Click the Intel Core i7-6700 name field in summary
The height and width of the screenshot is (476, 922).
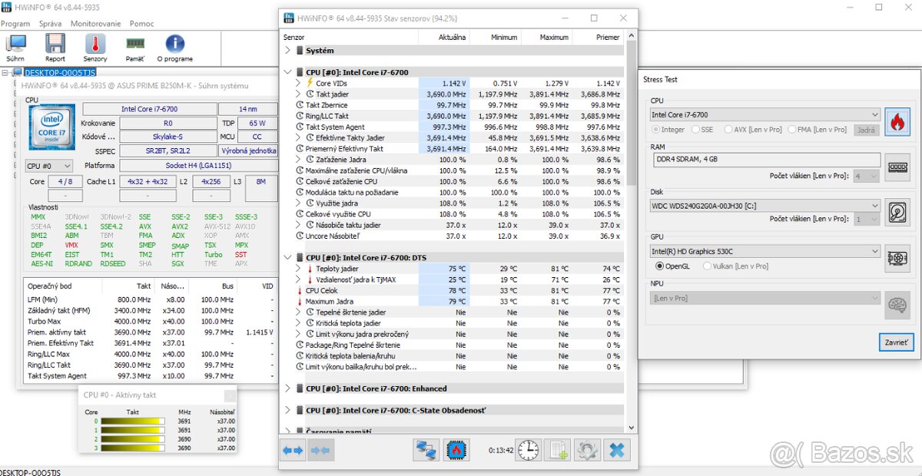coord(148,109)
